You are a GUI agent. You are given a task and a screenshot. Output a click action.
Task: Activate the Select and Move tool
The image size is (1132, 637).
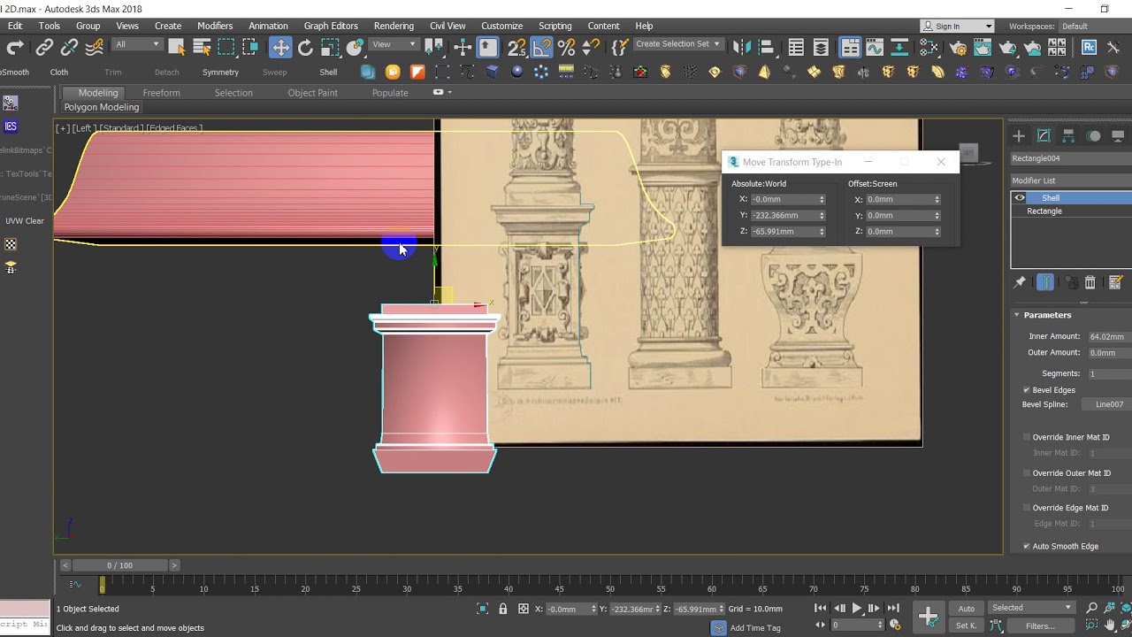280,48
